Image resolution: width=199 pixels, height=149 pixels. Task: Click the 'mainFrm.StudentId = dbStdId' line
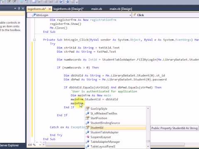coord(94,99)
